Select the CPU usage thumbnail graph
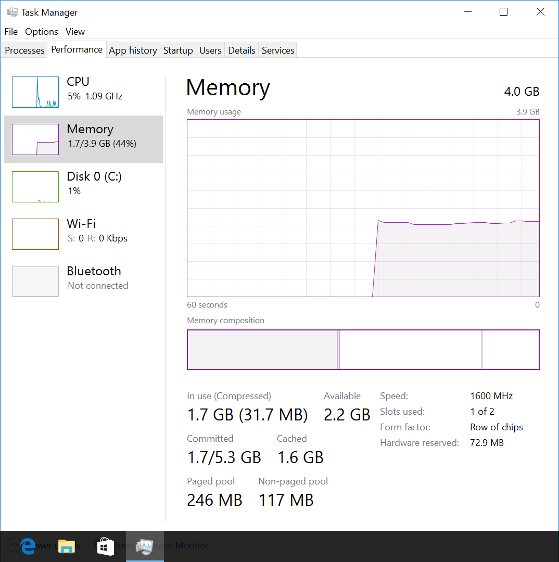The width and height of the screenshot is (559, 562). (35, 92)
